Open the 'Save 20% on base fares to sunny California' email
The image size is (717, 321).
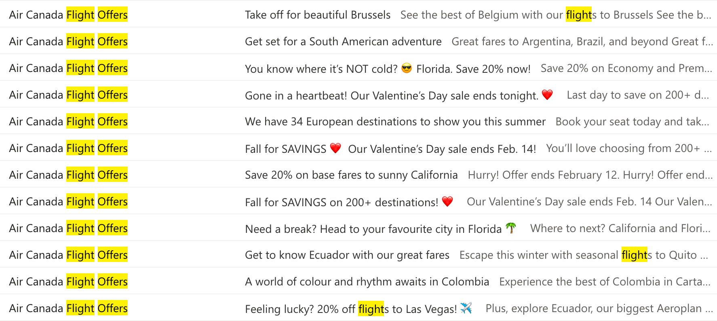pos(358,174)
